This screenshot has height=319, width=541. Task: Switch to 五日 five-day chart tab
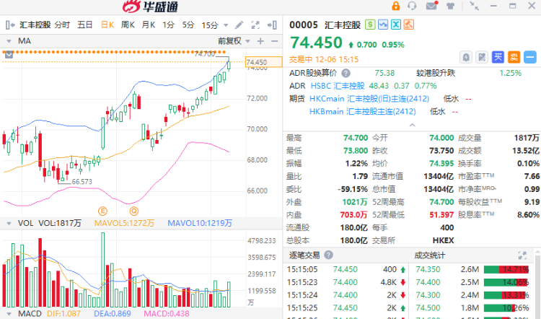(x=84, y=25)
